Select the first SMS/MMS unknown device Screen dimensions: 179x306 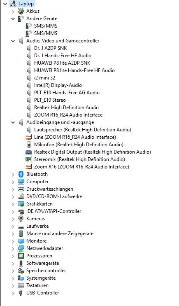point(46,26)
